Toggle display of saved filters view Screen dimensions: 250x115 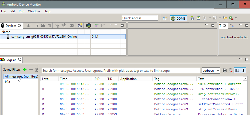(x=237, y=70)
